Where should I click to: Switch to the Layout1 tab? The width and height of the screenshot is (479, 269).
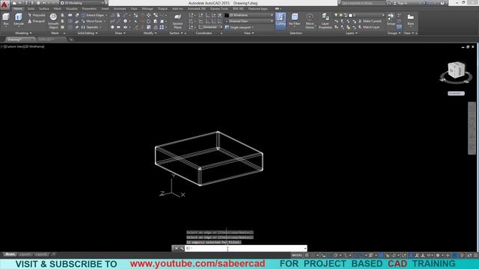(x=25, y=254)
